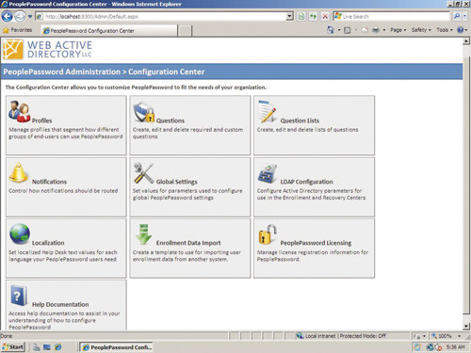Click the Web Active Directory logo
Image resolution: width=471 pixels, height=353 pixels.
[47, 50]
